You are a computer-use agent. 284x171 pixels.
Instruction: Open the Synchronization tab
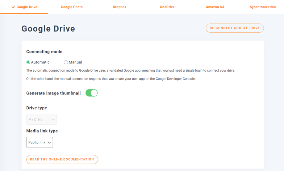pyautogui.click(x=262, y=7)
